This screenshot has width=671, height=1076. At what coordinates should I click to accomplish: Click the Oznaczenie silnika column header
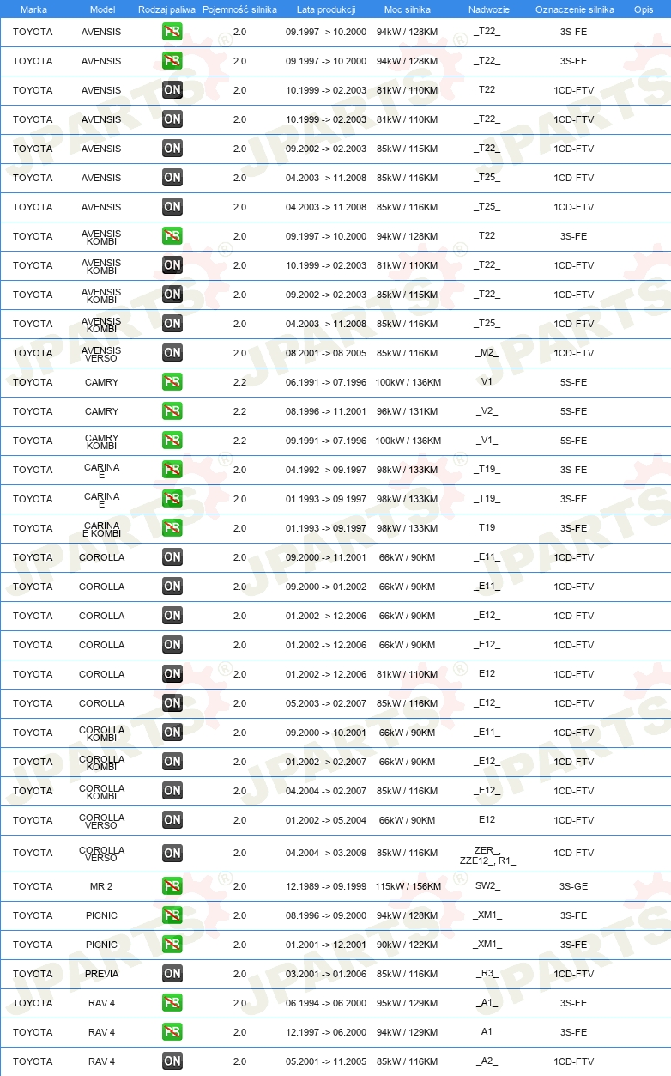click(x=574, y=9)
